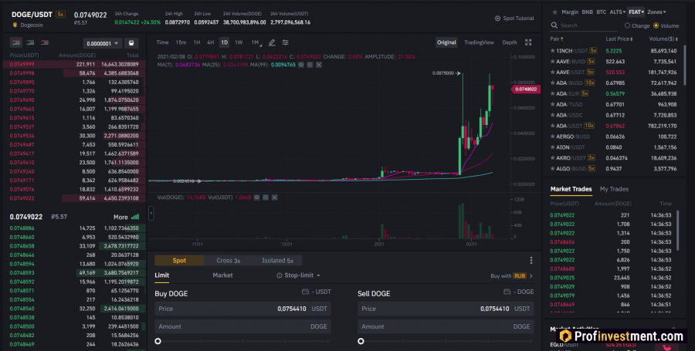
Task: Click the Sell DOGE wallet icon
Action: 507,292
